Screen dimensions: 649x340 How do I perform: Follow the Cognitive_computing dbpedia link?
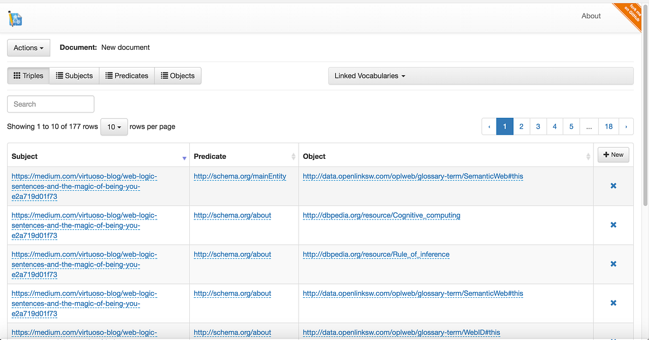381,215
